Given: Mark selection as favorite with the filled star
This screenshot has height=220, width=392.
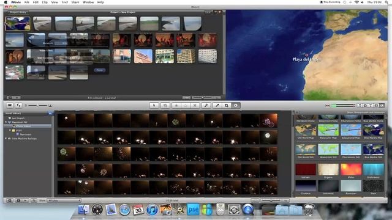Looking at the screenshot, I should click(x=176, y=106).
